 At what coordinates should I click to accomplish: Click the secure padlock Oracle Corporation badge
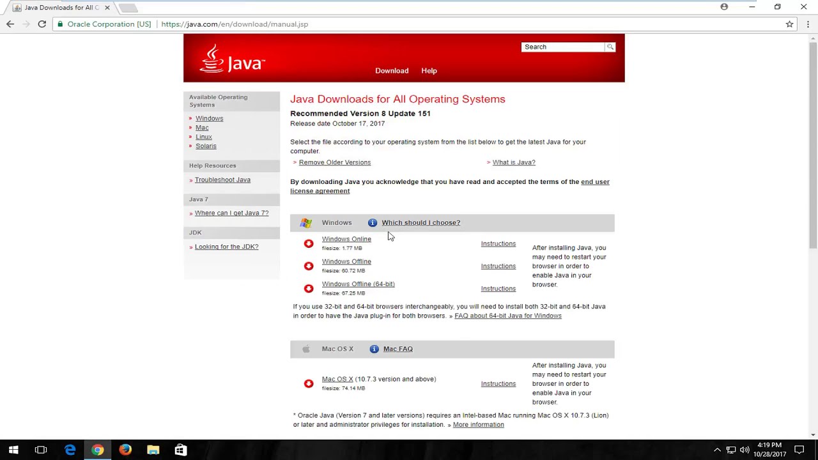point(104,24)
